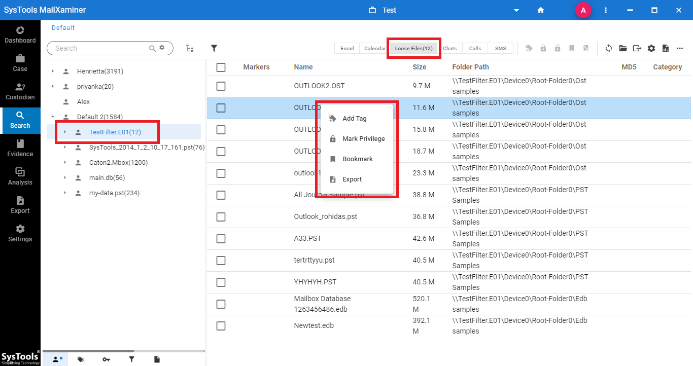Expand the SysTools_2014 pst(76) node
The width and height of the screenshot is (693, 366).
pyautogui.click(x=65, y=148)
